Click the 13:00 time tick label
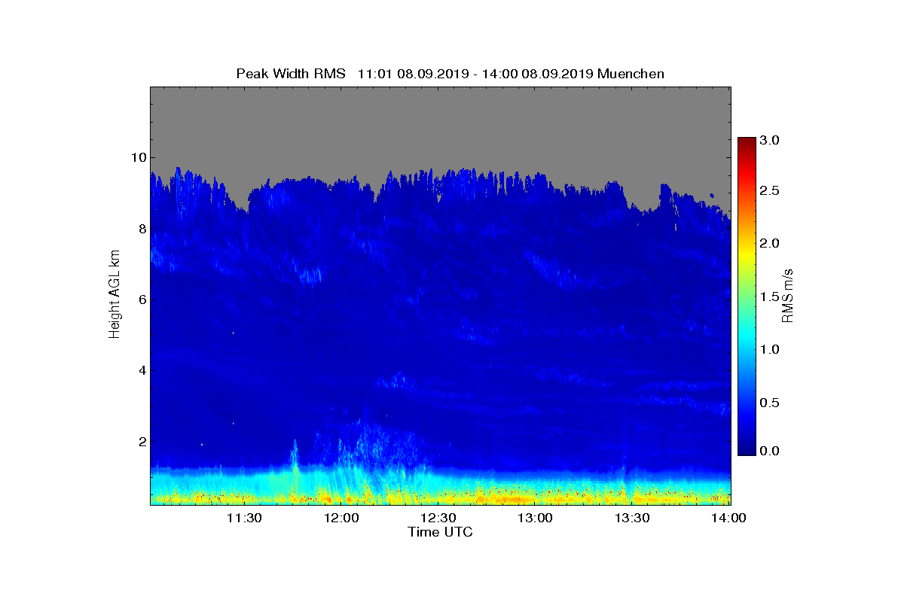Viewport: 904px width, 602px height. pyautogui.click(x=535, y=518)
